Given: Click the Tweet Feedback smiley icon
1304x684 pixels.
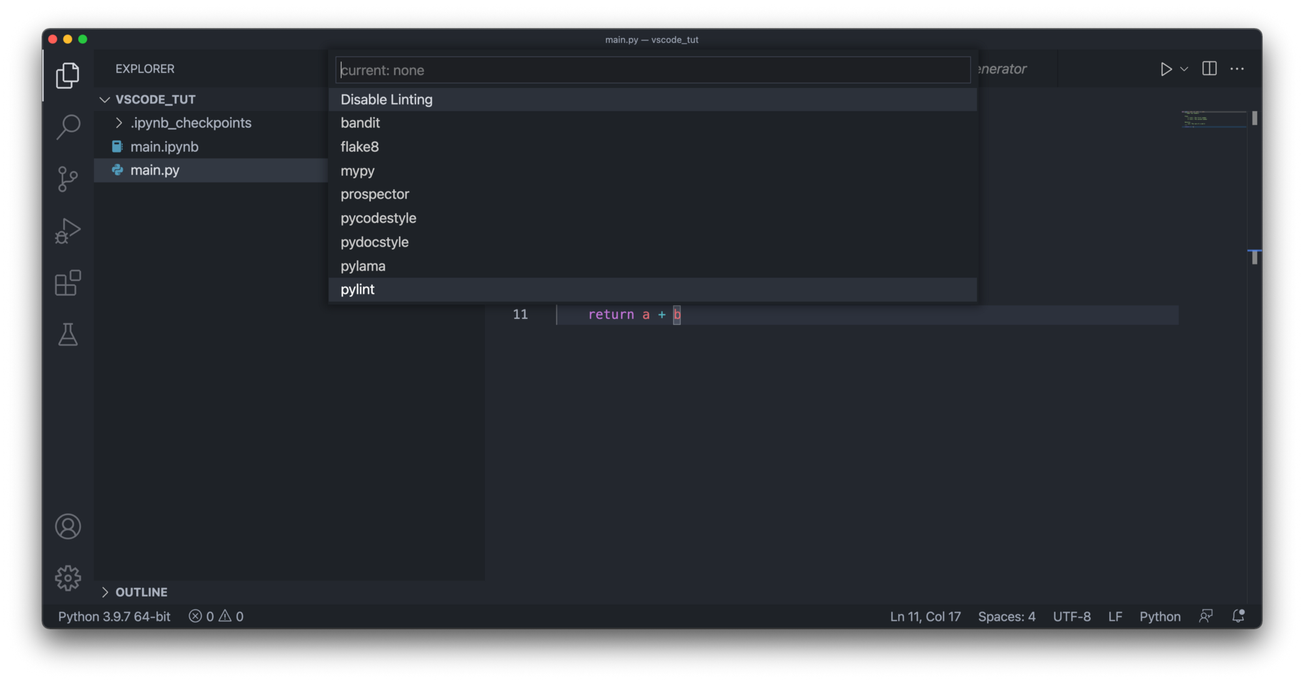Looking at the screenshot, I should pos(1206,616).
